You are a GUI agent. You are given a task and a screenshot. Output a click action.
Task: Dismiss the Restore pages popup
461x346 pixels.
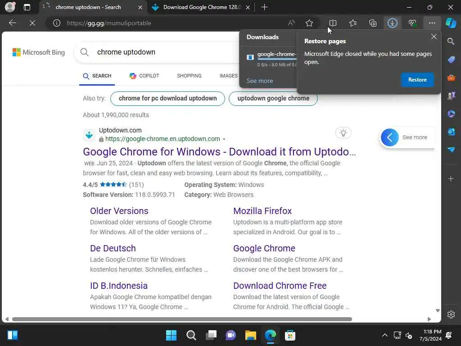tap(434, 36)
